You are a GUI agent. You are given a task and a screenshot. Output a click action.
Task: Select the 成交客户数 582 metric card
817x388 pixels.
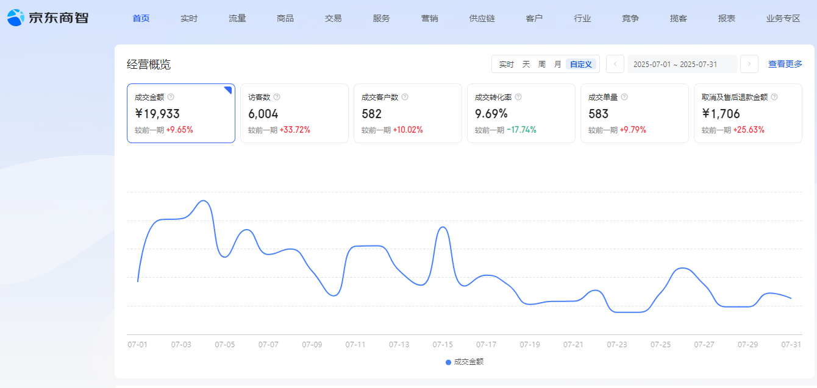pyautogui.click(x=408, y=113)
